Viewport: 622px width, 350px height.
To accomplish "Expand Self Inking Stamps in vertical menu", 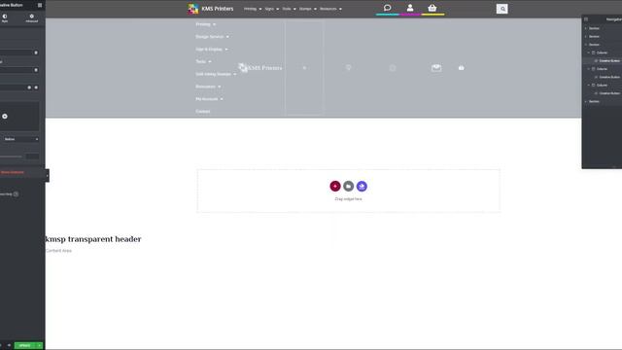I will click(x=216, y=74).
